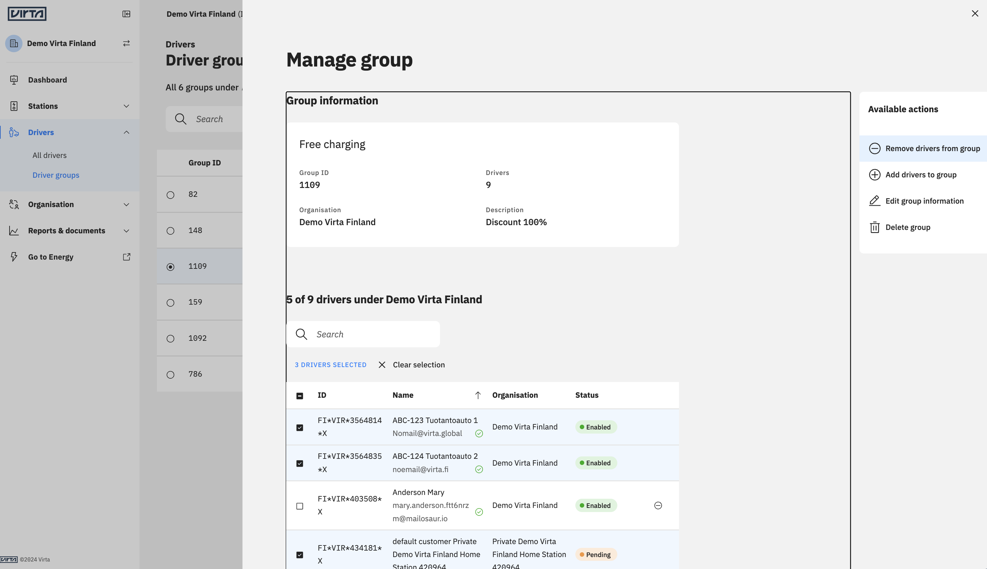Select radio button for group 1109
The height and width of the screenshot is (569, 987).
coord(170,266)
